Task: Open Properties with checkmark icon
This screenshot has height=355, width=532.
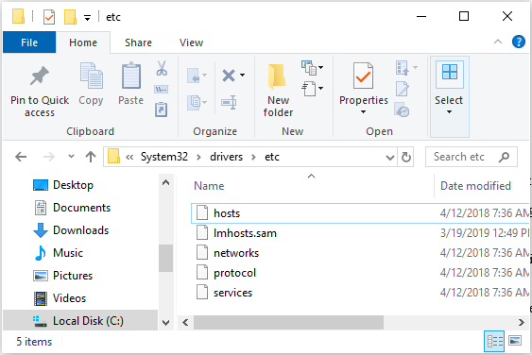Action: (363, 76)
